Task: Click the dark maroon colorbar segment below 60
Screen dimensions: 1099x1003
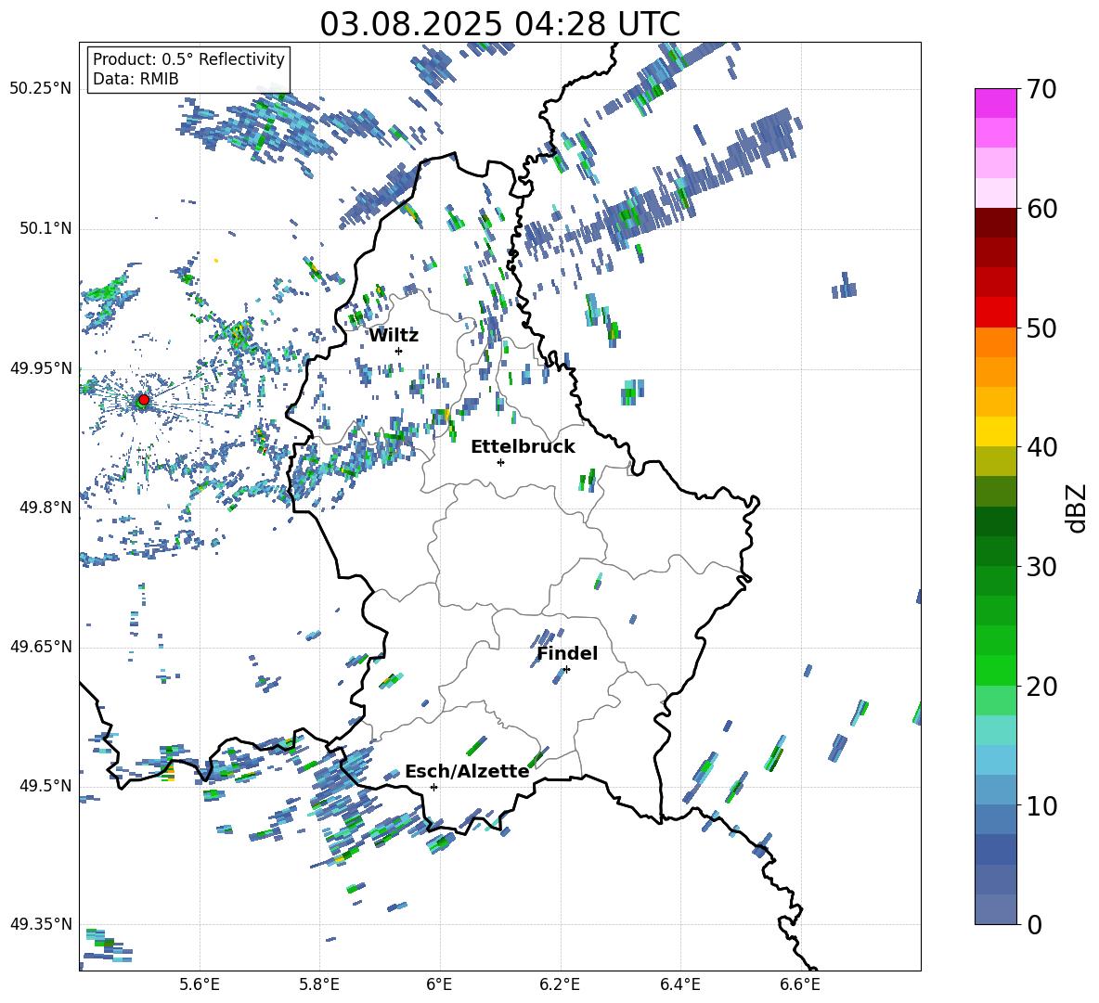Action: pyautogui.click(x=995, y=223)
